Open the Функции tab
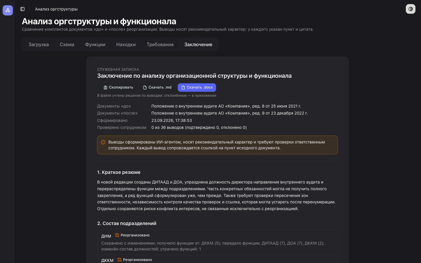Image resolution: width=421 pixels, height=263 pixels. (95, 44)
